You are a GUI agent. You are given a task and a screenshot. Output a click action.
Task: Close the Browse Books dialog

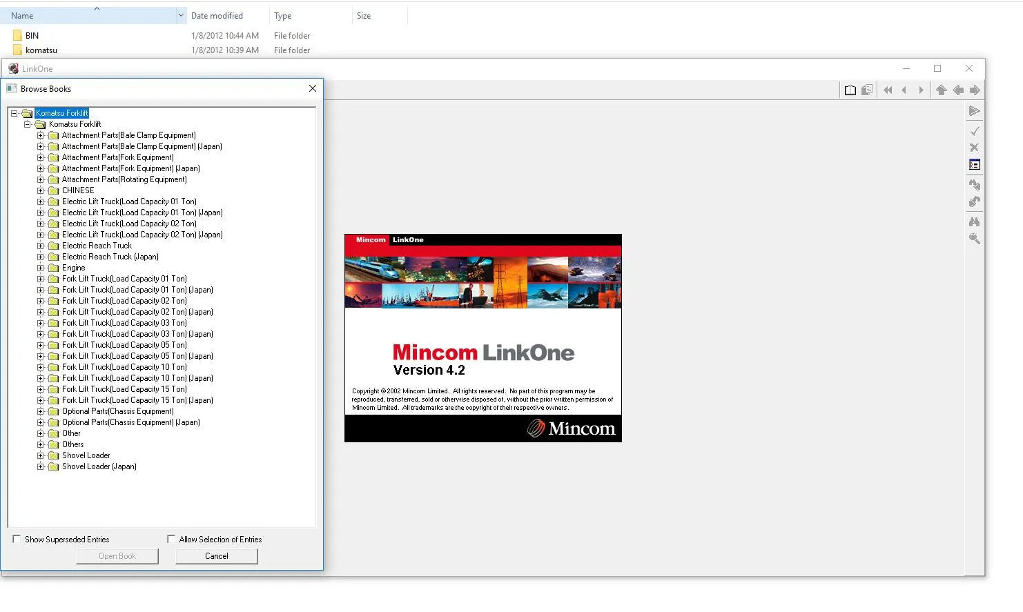[x=313, y=88]
